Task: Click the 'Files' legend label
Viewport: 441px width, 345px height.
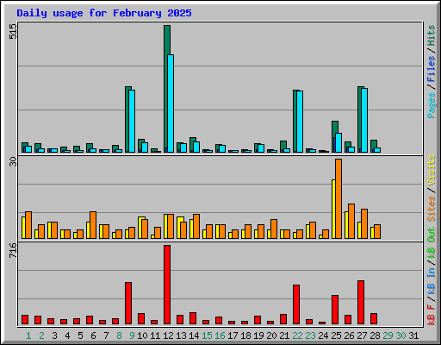Action: [x=431, y=69]
